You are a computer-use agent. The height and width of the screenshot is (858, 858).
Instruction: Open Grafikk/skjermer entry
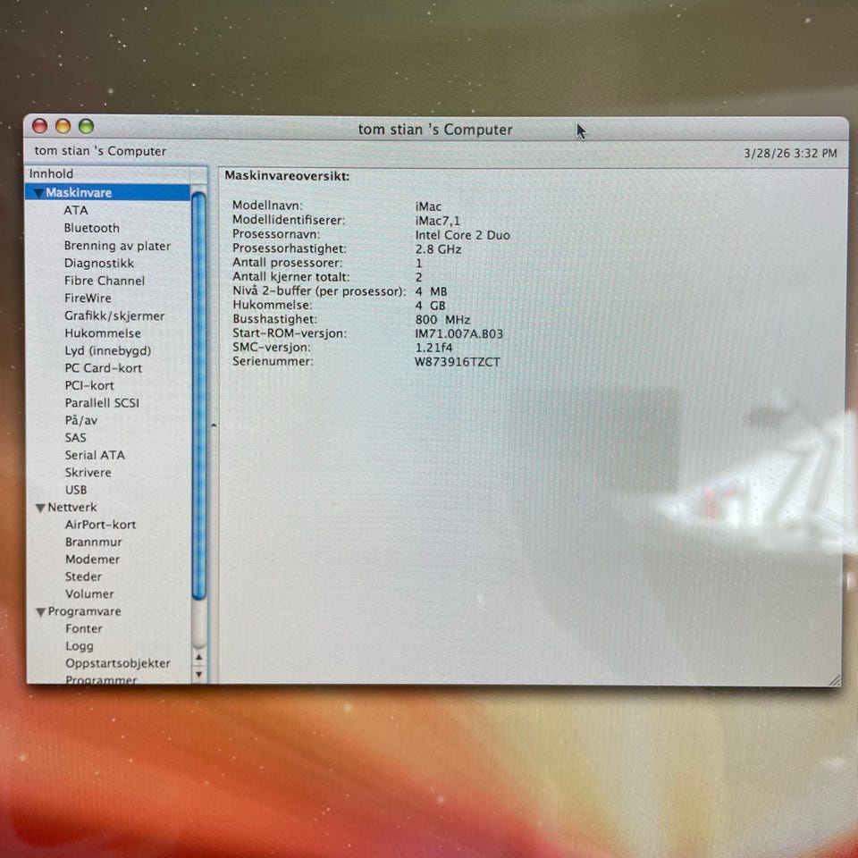[x=114, y=315]
